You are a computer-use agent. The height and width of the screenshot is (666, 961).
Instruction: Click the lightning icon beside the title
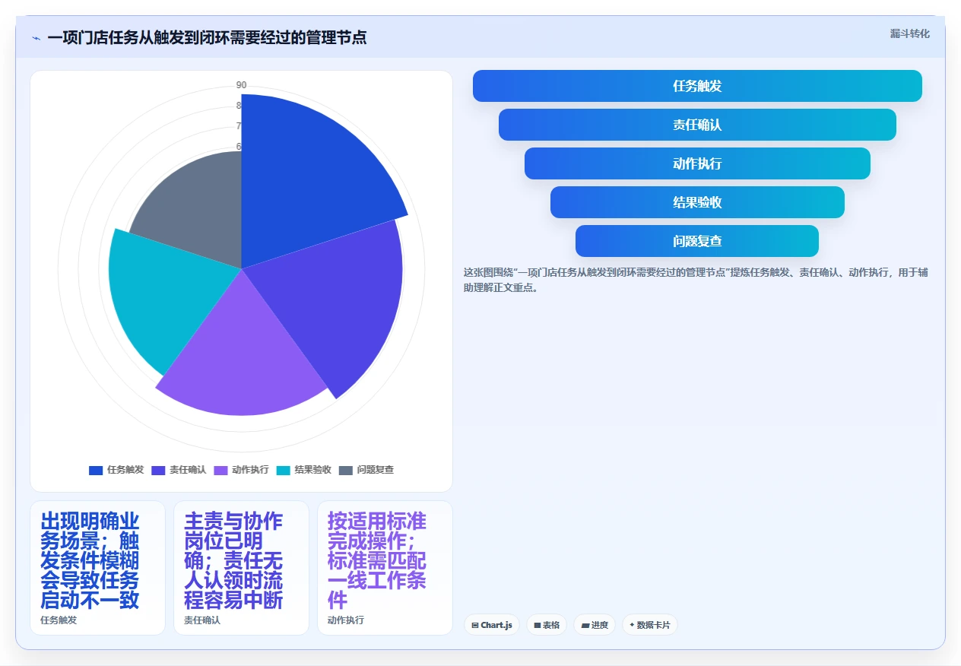36,38
